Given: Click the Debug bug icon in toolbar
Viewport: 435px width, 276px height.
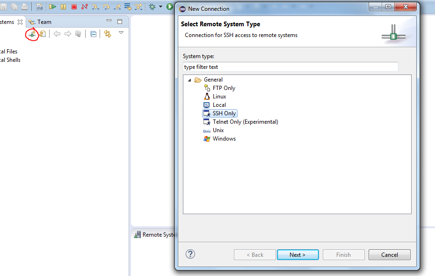Looking at the screenshot, I should (152, 7).
